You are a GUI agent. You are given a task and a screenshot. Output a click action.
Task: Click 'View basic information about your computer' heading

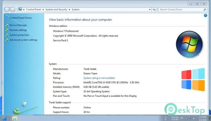click(80, 20)
